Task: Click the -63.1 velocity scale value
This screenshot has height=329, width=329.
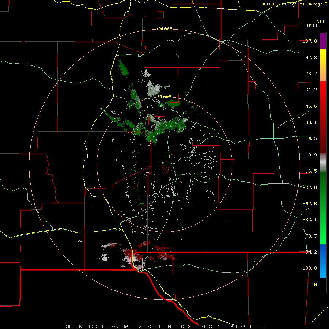Action: (x=310, y=220)
